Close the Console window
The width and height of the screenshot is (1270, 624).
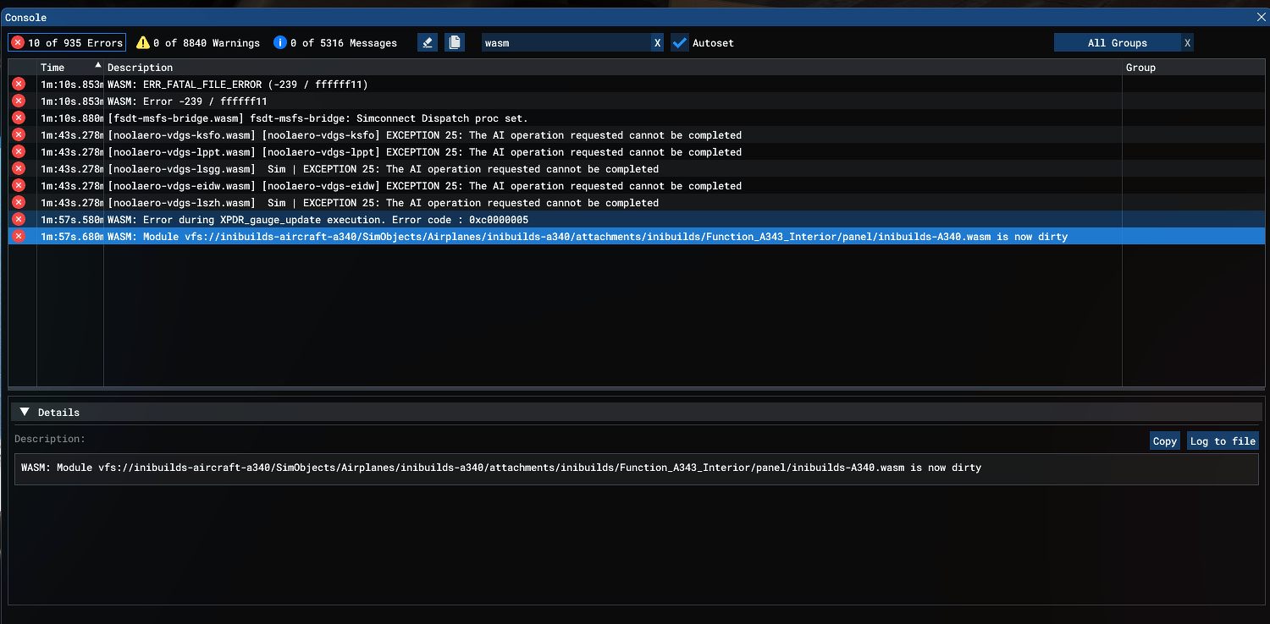point(1261,17)
